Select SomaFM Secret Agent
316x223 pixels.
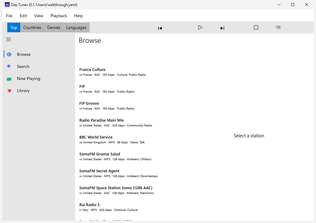[x=99, y=171]
